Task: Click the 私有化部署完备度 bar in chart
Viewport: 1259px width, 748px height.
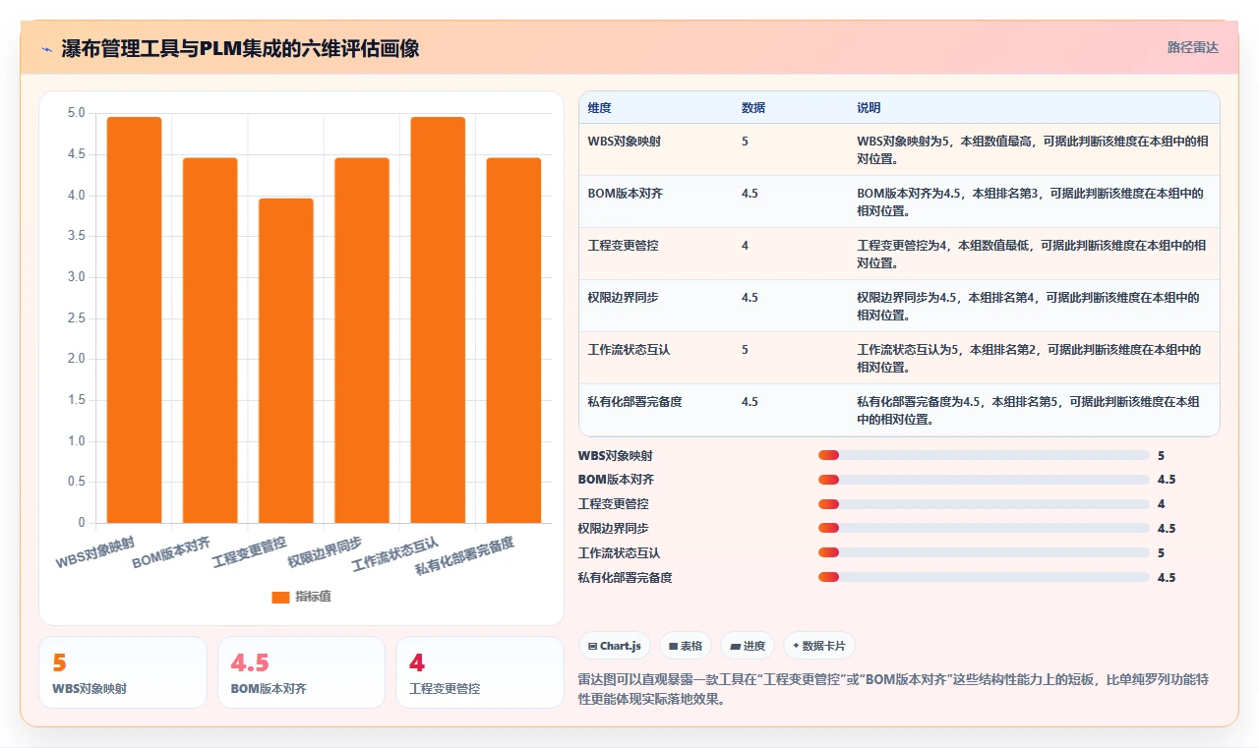Action: (x=513, y=340)
